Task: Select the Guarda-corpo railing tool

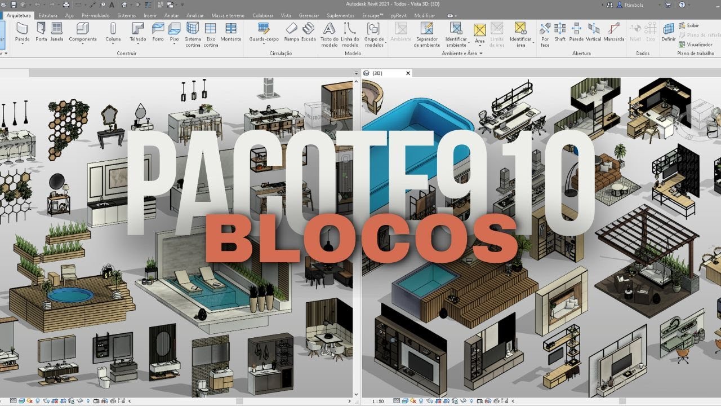Action: tap(264, 33)
